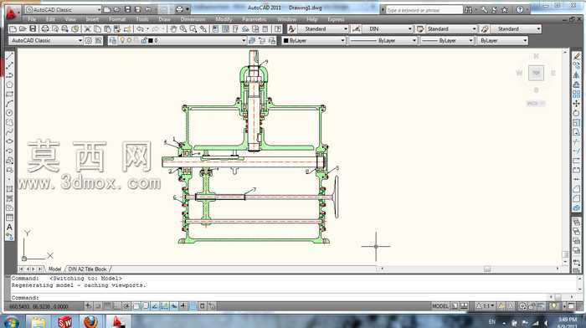Switch to the DIN A2 Title Block tab
Screen dimensions: 586x328
[x=87, y=269]
